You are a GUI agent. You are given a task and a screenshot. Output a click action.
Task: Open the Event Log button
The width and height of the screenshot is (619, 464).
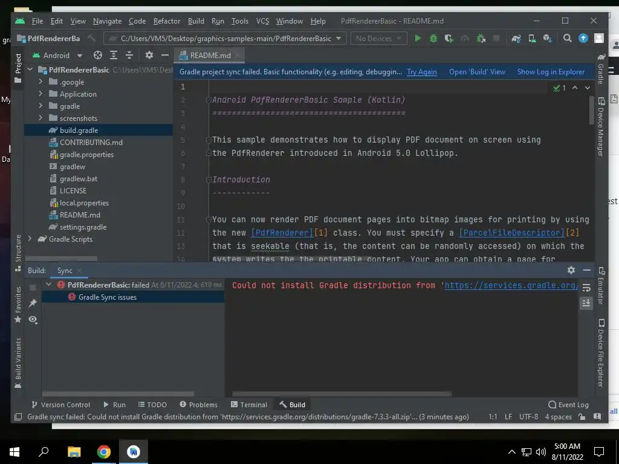568,404
